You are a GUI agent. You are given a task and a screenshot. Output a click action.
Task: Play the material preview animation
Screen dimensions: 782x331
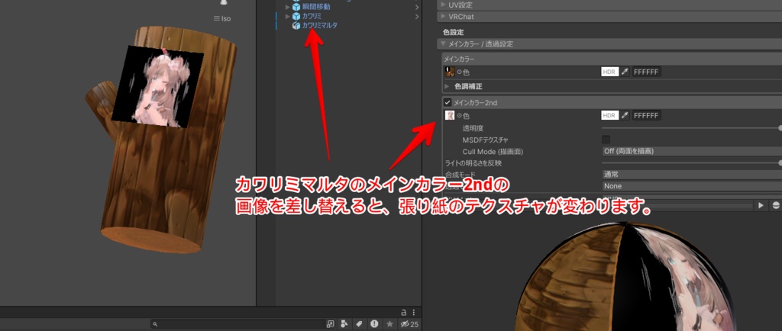761,205
